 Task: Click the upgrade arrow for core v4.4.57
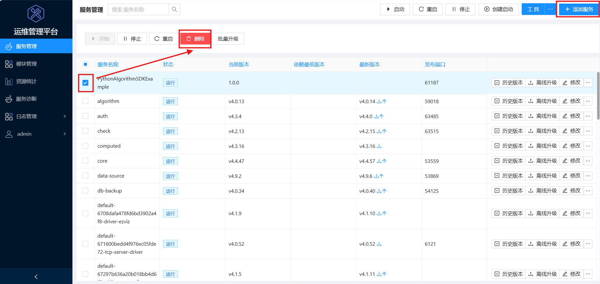click(384, 161)
